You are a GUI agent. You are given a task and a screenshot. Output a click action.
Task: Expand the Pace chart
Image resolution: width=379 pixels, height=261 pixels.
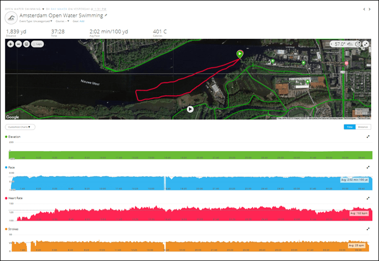(368, 167)
